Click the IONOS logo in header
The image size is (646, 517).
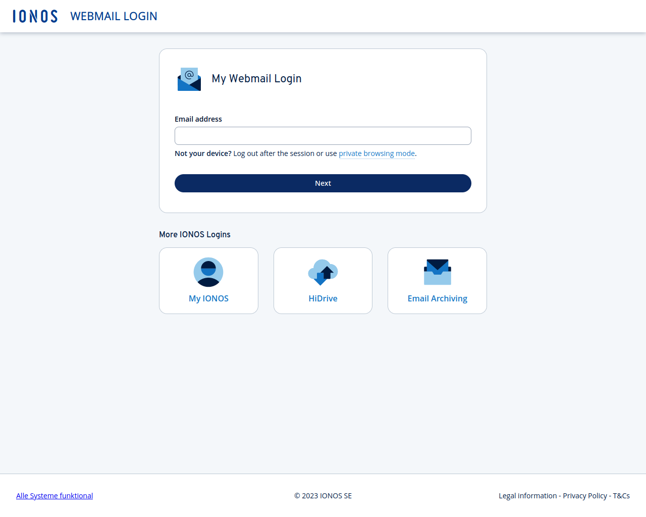click(35, 16)
